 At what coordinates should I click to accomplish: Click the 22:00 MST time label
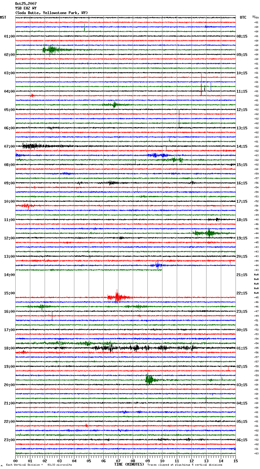pos(9,422)
